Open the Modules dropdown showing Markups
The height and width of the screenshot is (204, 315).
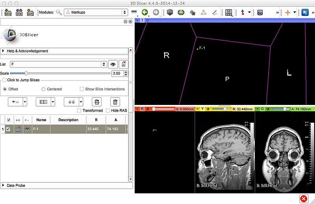(x=96, y=12)
